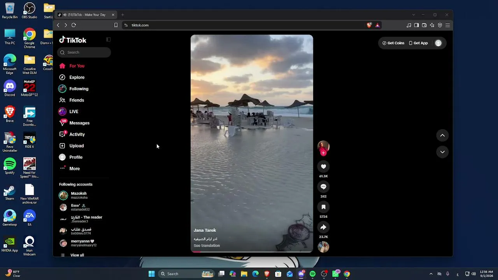Close the TikTok - Make Your Day tab
The width and height of the screenshot is (498, 280).
pyautogui.click(x=113, y=15)
